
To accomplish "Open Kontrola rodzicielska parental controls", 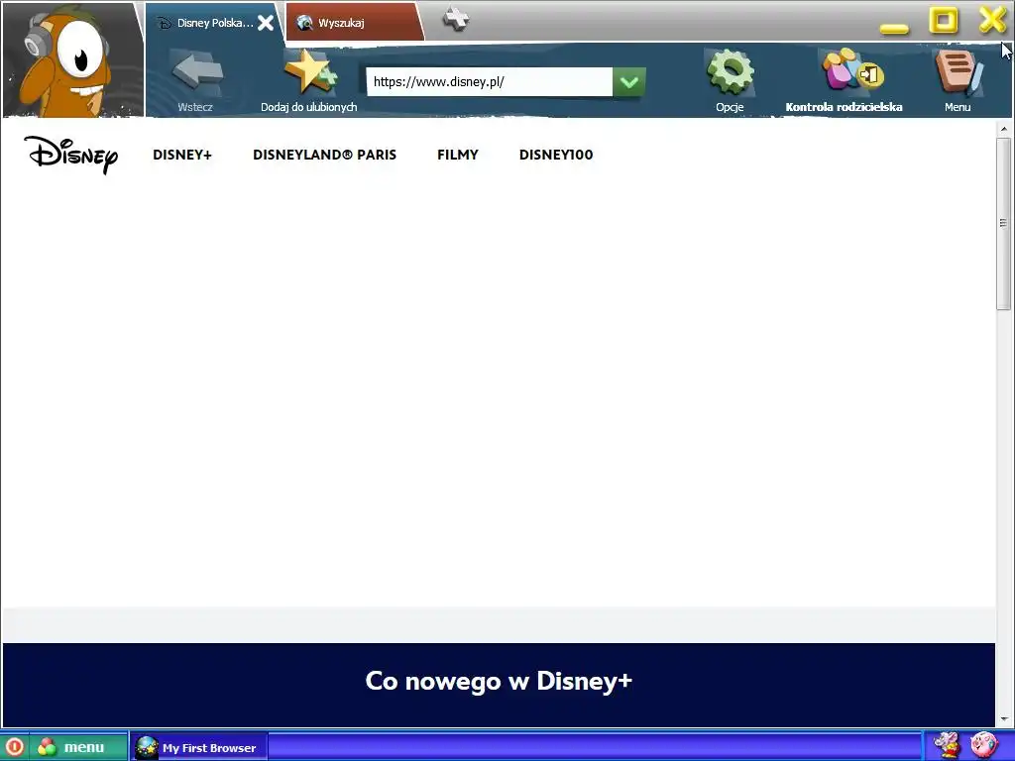I will pyautogui.click(x=845, y=81).
